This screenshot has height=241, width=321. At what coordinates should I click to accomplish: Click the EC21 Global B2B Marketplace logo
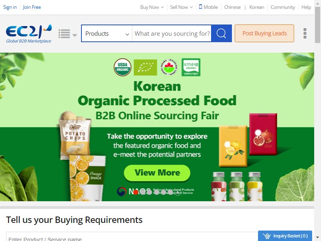point(28,34)
